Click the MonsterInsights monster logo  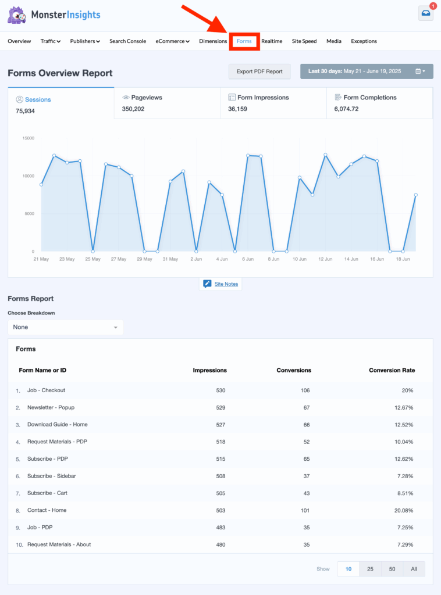16,15
